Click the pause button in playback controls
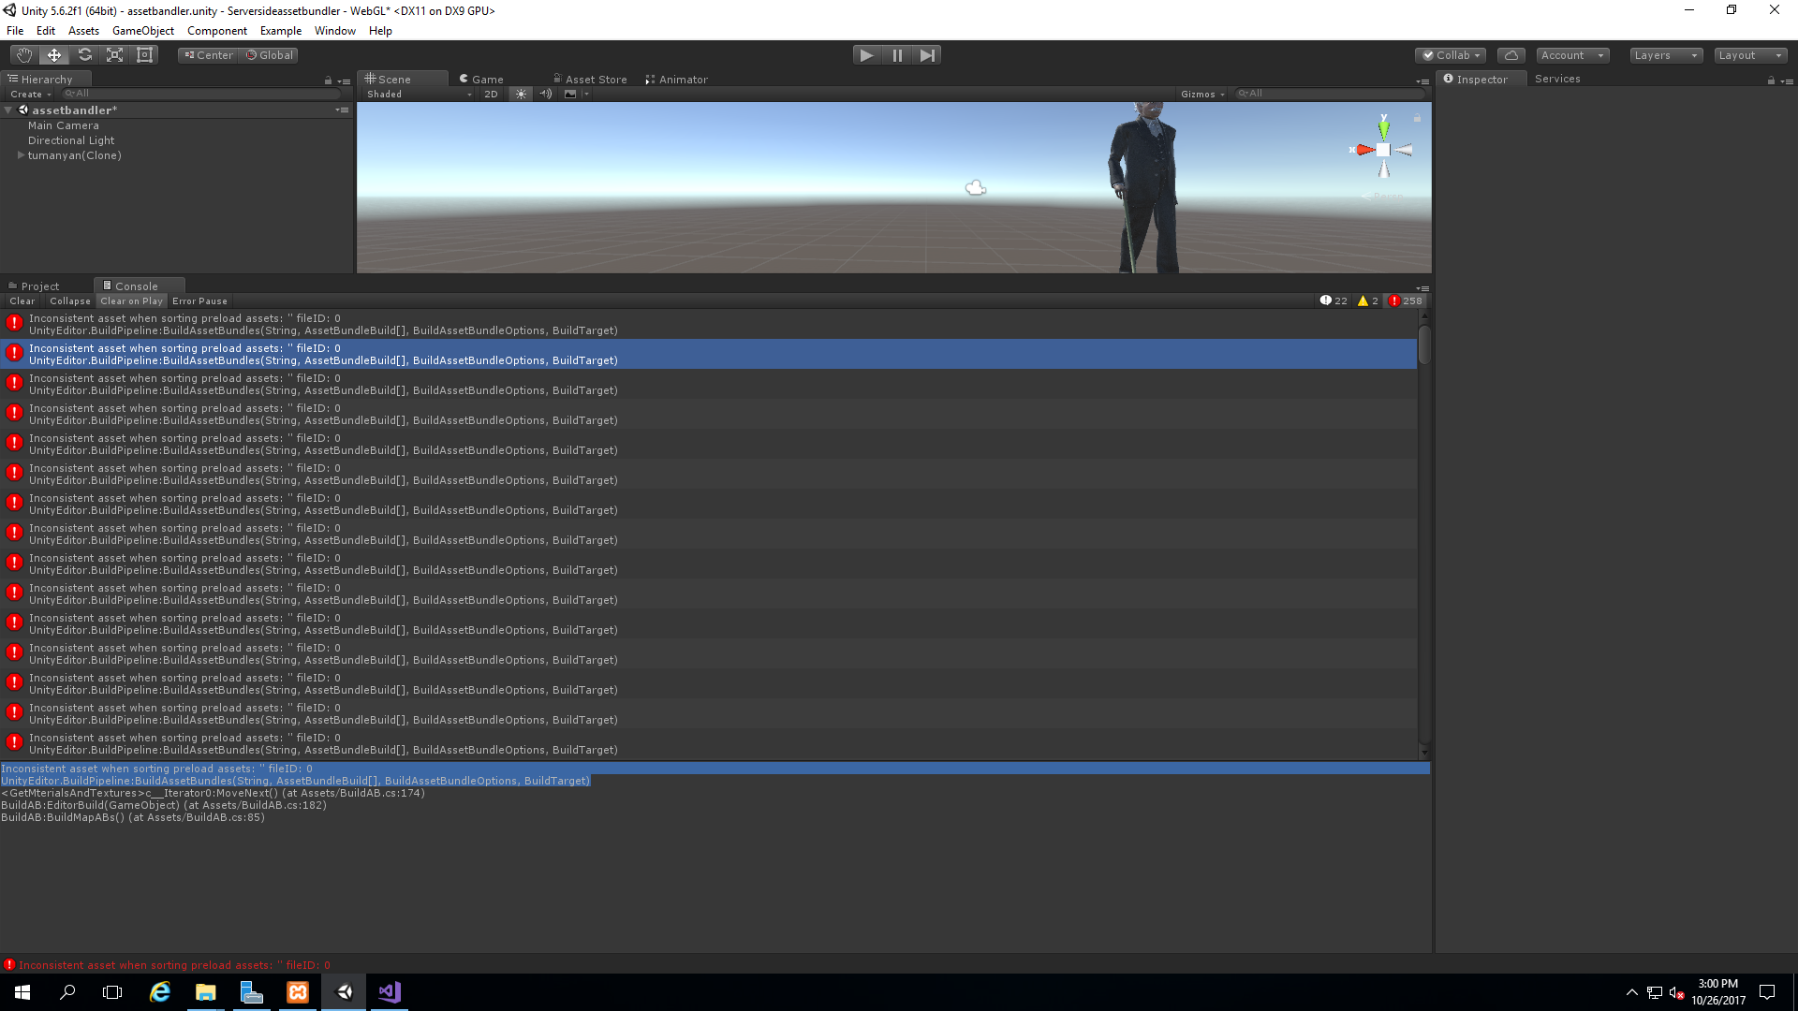1798x1011 pixels. tap(897, 54)
